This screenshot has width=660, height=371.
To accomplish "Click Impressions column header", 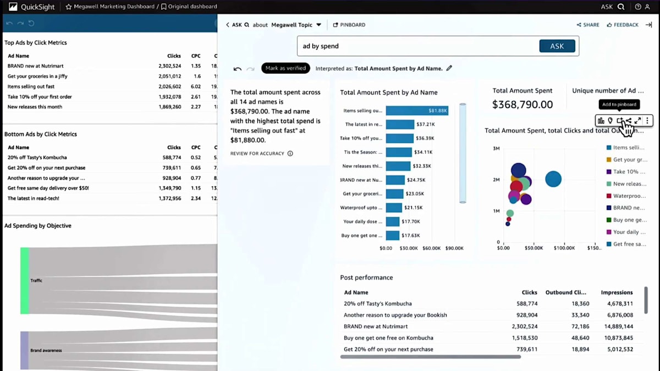I will click(x=617, y=292).
